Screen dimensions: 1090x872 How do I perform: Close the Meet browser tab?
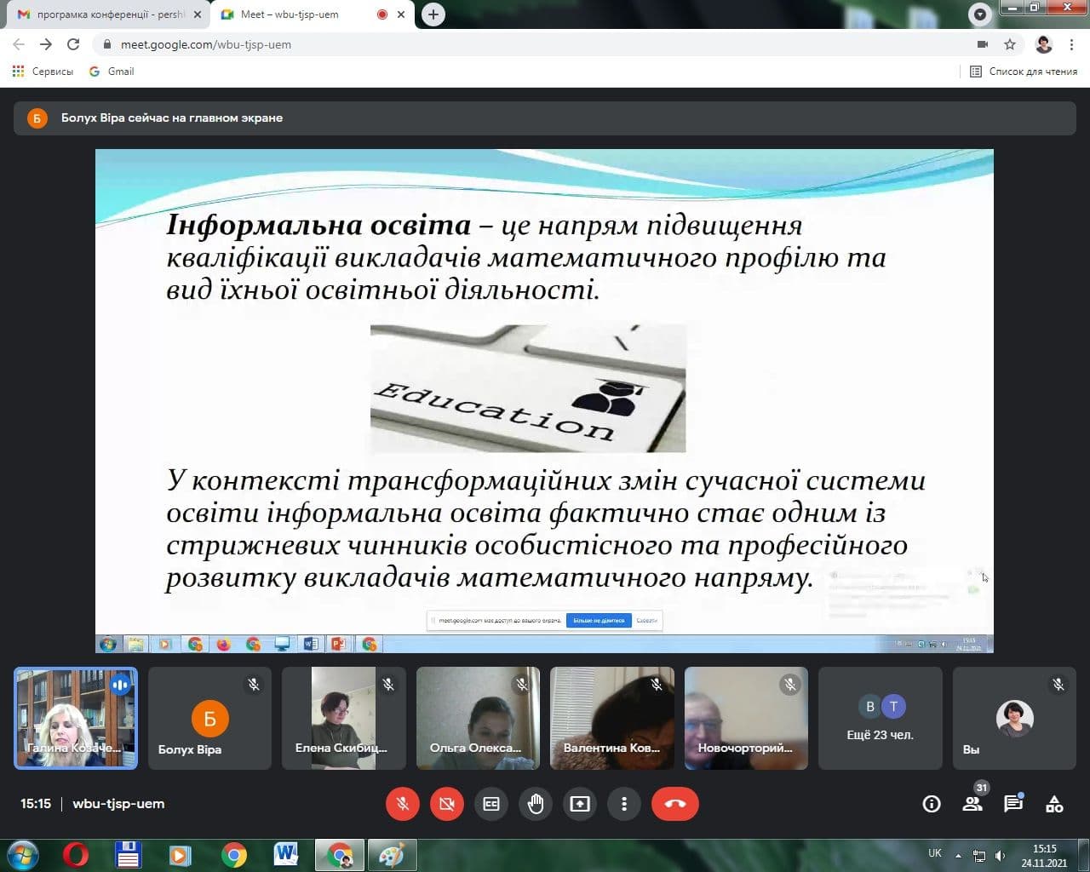[401, 14]
